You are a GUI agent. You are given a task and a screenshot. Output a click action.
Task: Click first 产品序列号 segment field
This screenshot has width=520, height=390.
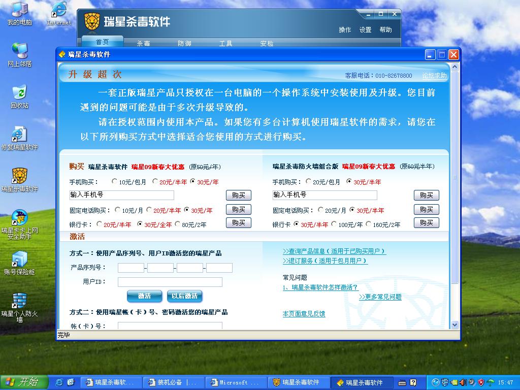tap(131, 268)
